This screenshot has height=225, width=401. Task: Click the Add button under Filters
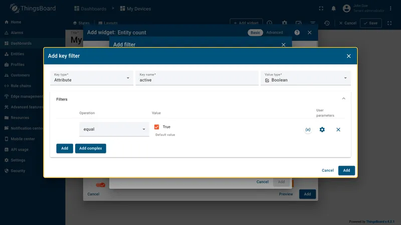click(65, 148)
